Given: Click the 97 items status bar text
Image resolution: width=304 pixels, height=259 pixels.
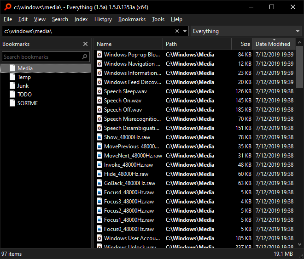Looking at the screenshot, I should [x=12, y=254].
